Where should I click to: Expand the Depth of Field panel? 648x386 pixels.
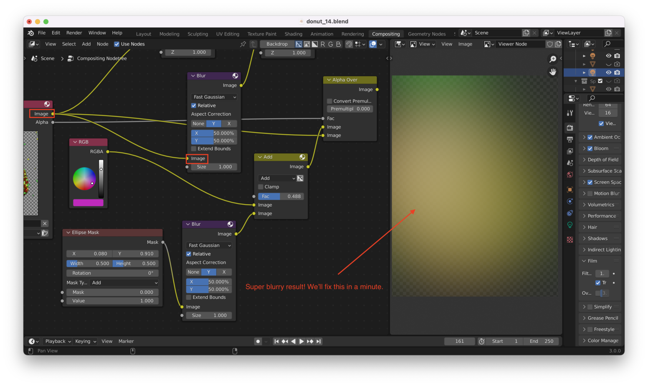[x=602, y=160]
